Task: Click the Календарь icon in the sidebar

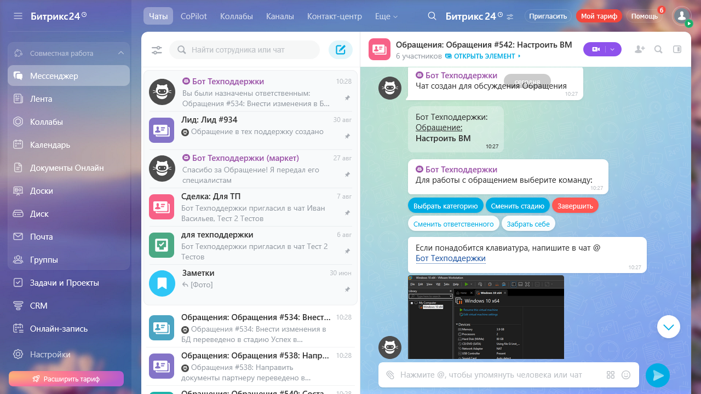Action: click(x=18, y=144)
